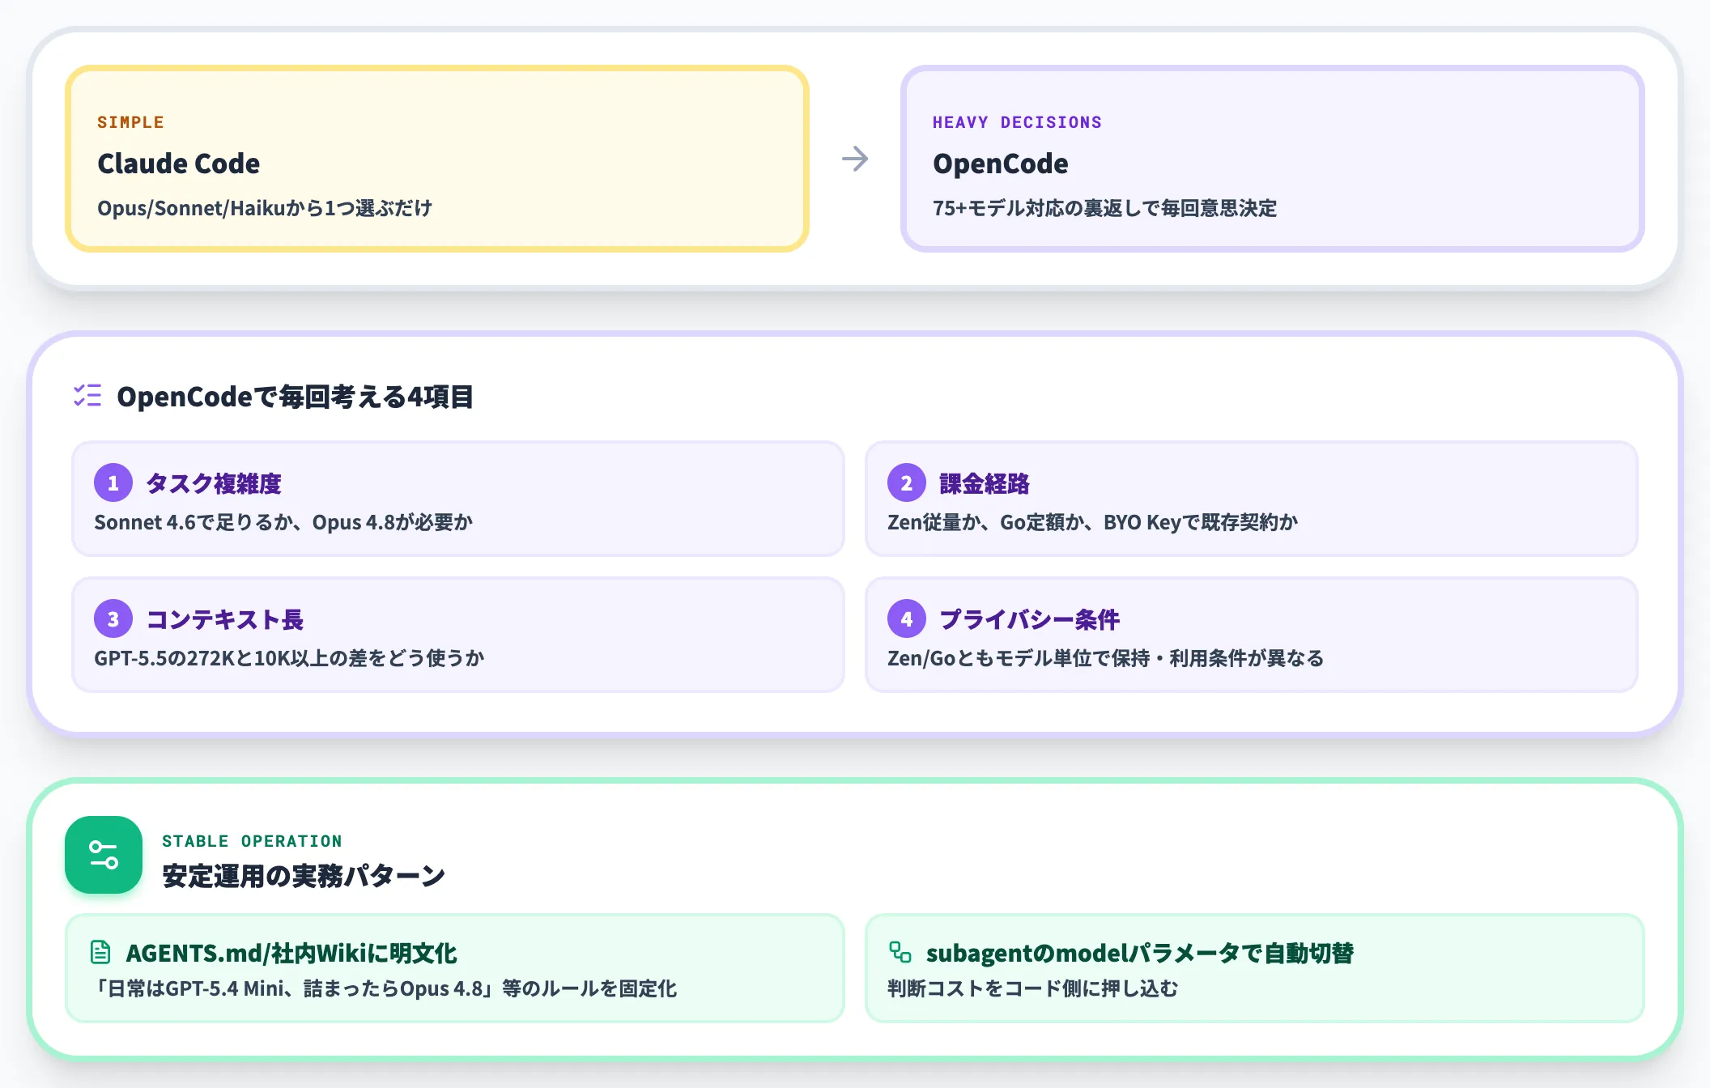
Task: Click the 課金経路 title
Action: (985, 483)
